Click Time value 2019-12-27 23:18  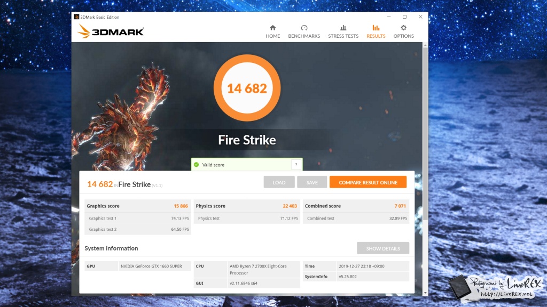[362, 266]
